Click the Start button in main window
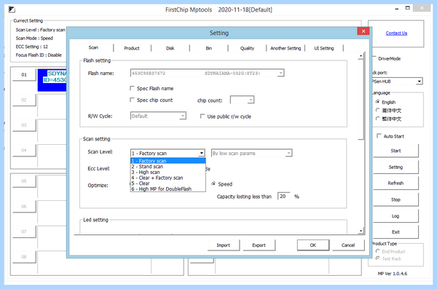This screenshot has width=437, height=289. click(395, 151)
